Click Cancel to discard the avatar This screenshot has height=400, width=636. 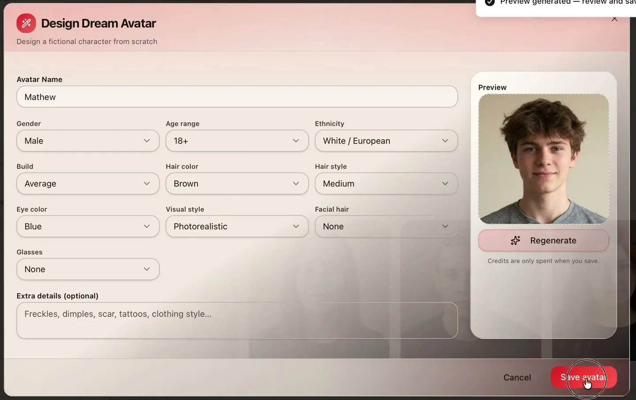[517, 377]
